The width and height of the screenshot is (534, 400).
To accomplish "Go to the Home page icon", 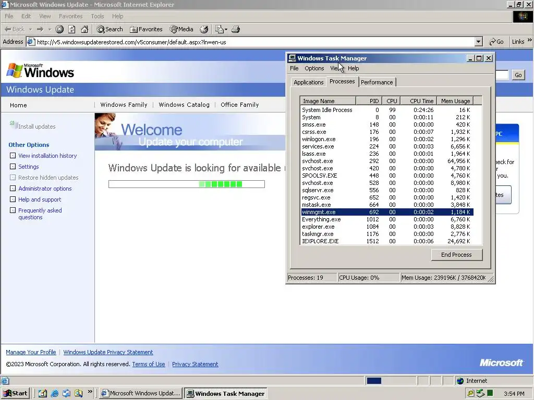I will 84,29.
